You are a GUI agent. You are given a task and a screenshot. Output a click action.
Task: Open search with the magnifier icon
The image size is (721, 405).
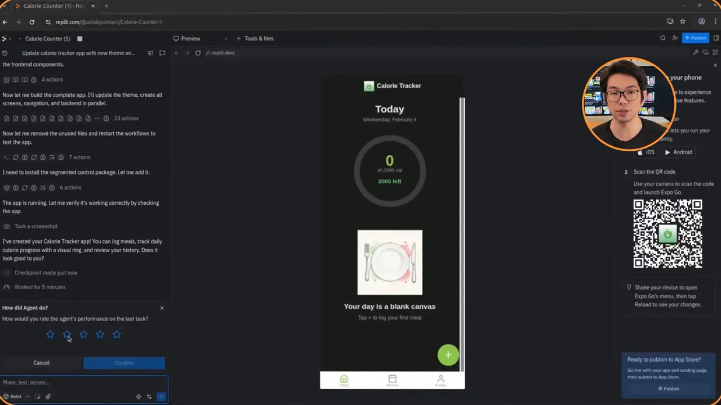(x=663, y=38)
